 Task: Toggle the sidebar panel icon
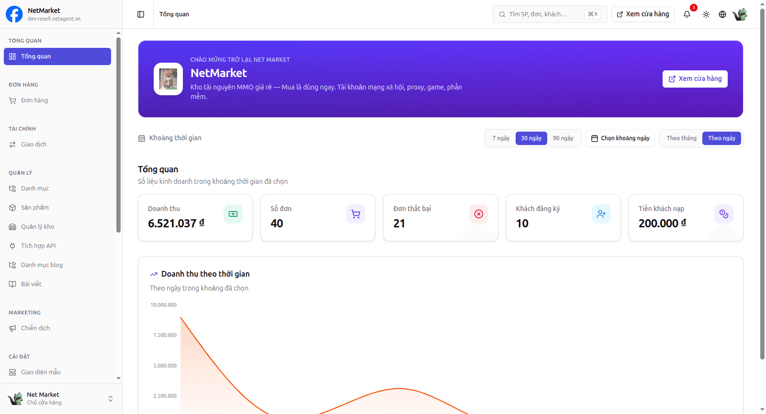tap(141, 14)
